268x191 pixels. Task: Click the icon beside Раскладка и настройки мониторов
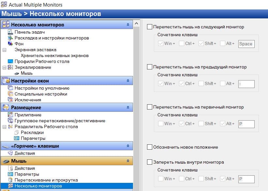(x=10, y=38)
